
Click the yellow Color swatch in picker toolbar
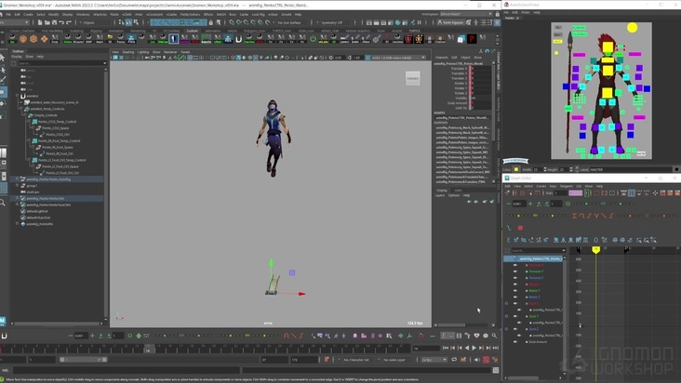coord(516,169)
